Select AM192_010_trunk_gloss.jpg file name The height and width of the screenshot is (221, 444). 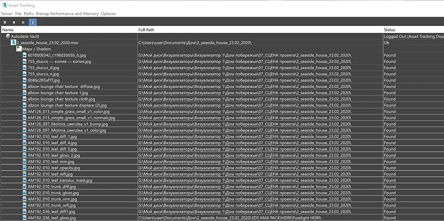[x=53, y=193]
